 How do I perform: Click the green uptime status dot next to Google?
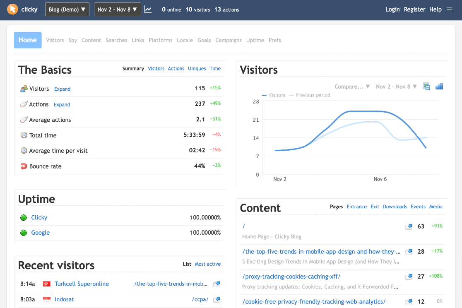coord(24,232)
